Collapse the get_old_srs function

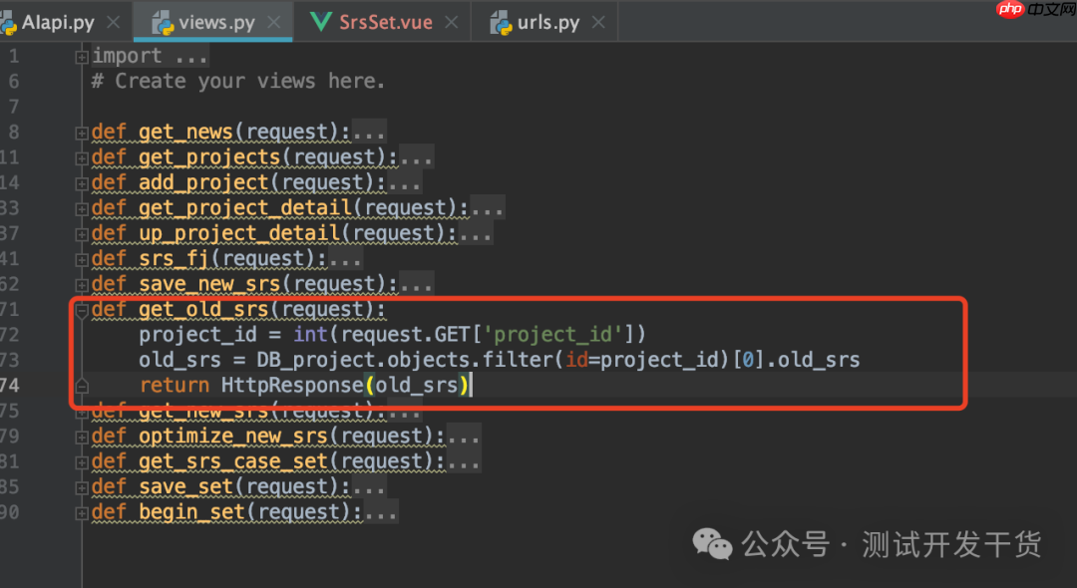point(82,311)
